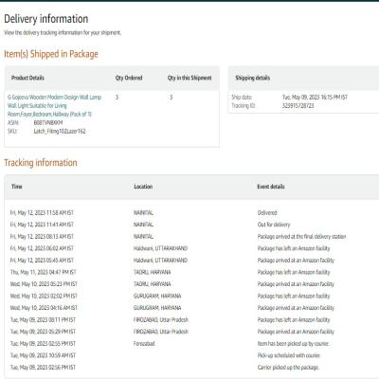Click the Qty in this Shipment header
Viewport: 379px width, 379px height.
click(x=189, y=78)
